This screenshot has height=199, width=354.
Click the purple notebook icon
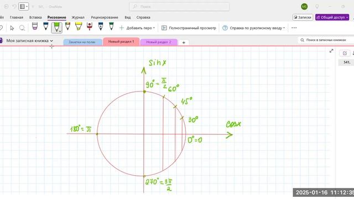(1, 40)
